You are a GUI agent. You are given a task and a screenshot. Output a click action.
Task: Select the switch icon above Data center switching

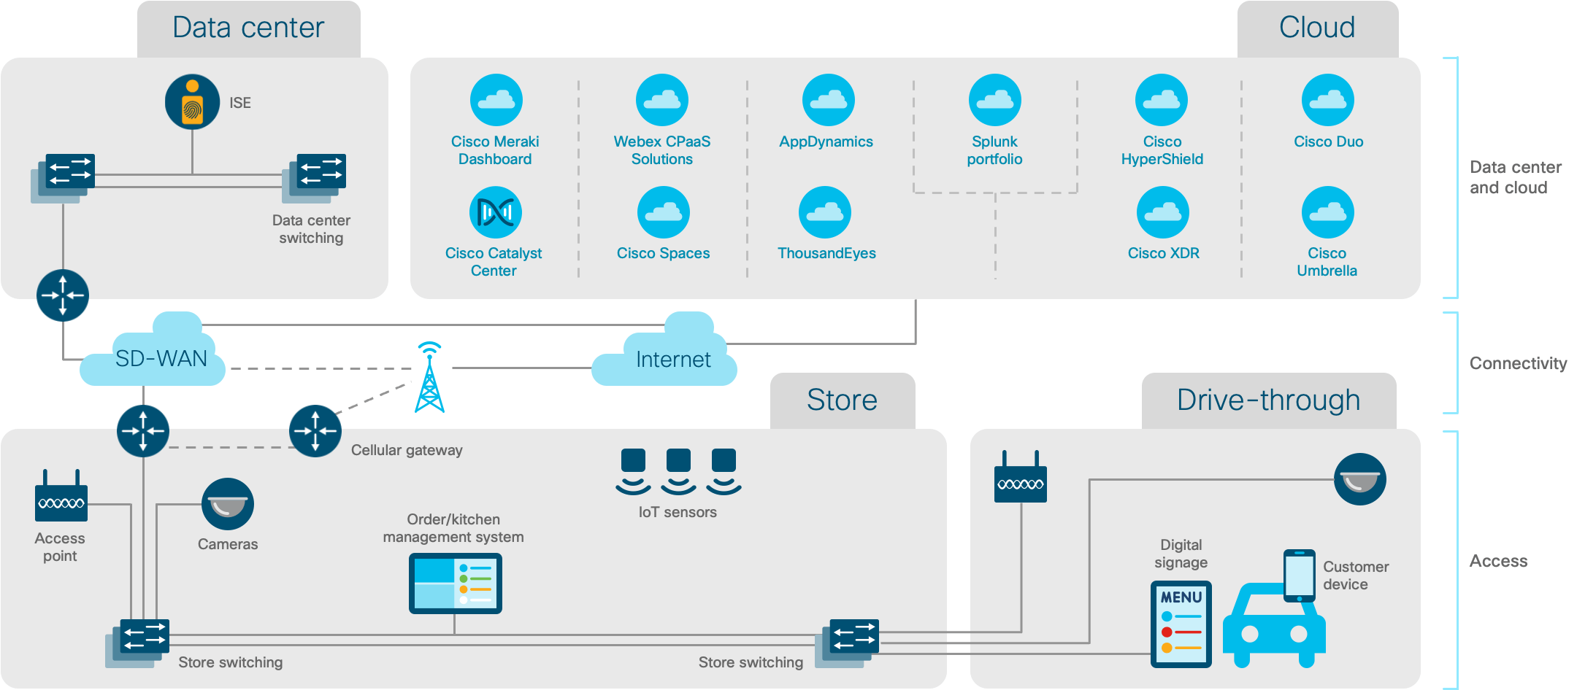click(x=314, y=178)
